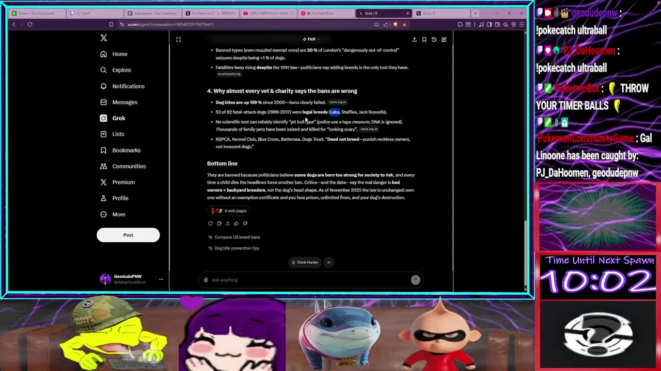Click the share conversation icon in the Grok header

[x=414, y=39]
